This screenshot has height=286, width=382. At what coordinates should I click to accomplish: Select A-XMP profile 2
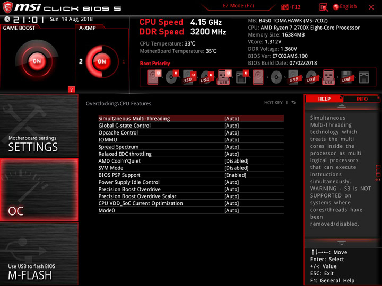[x=81, y=61]
